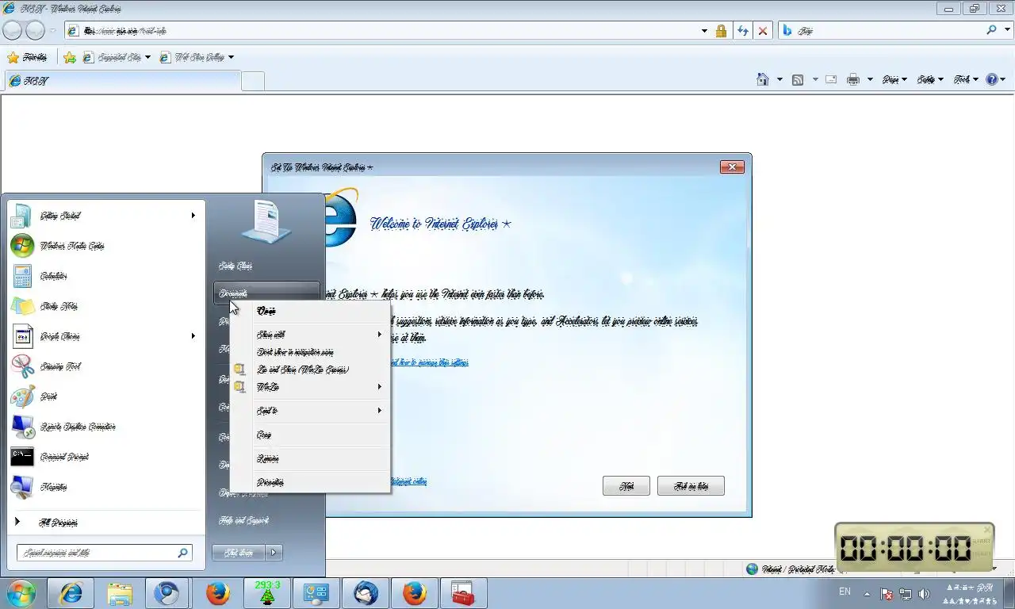Image resolution: width=1015 pixels, height=609 pixels.
Task: Open the Send to submenu
Action: (310, 411)
